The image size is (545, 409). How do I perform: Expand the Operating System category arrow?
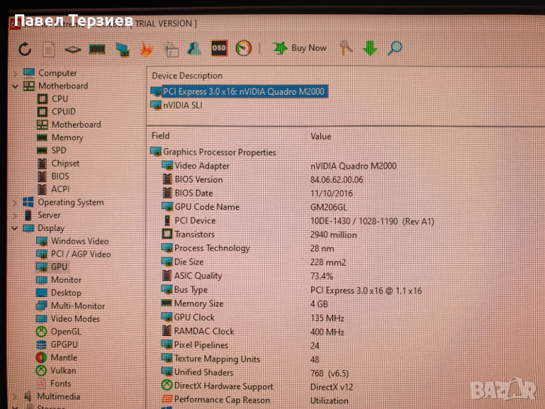click(16, 202)
